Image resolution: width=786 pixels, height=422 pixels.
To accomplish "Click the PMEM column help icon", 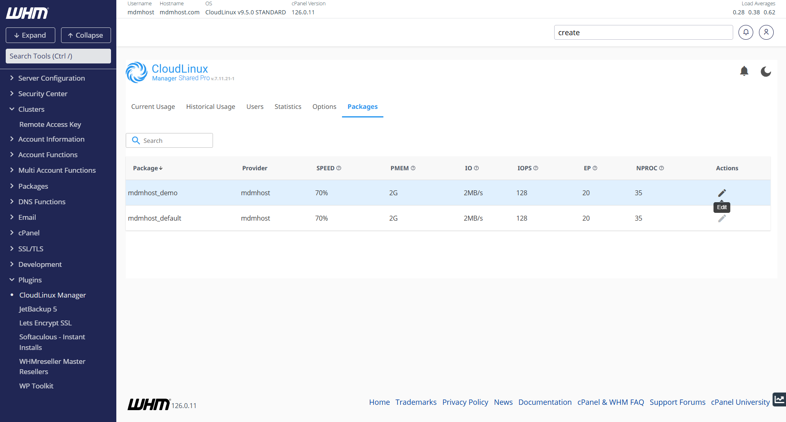I will pos(413,168).
